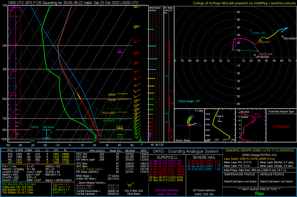Click the Bunkers Right = 255/31 kt line
This screenshot has height=197, width=297.
[x=98, y=185]
